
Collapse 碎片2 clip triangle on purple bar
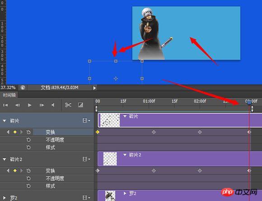point(125,155)
